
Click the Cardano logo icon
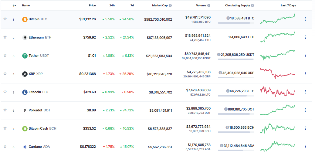click(x=25, y=147)
